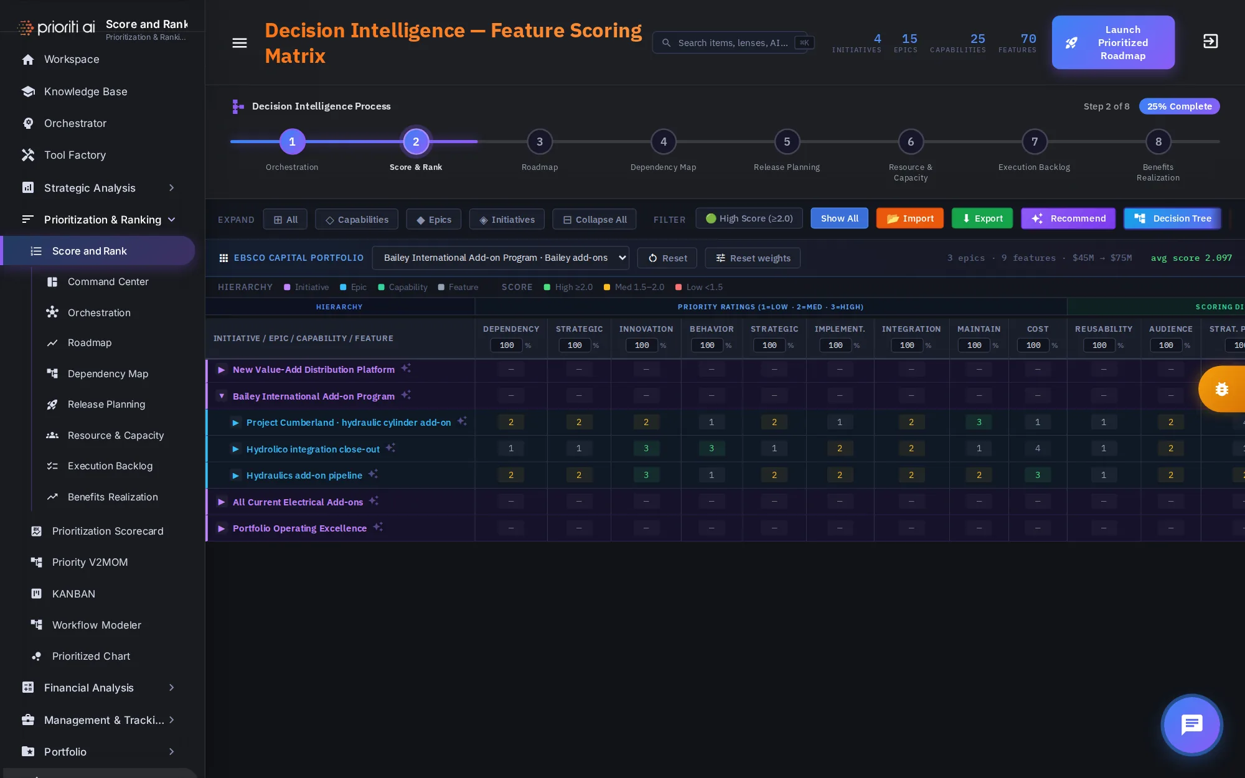Go to step 3 Roadmap
1245x778 pixels.
pyautogui.click(x=540, y=142)
